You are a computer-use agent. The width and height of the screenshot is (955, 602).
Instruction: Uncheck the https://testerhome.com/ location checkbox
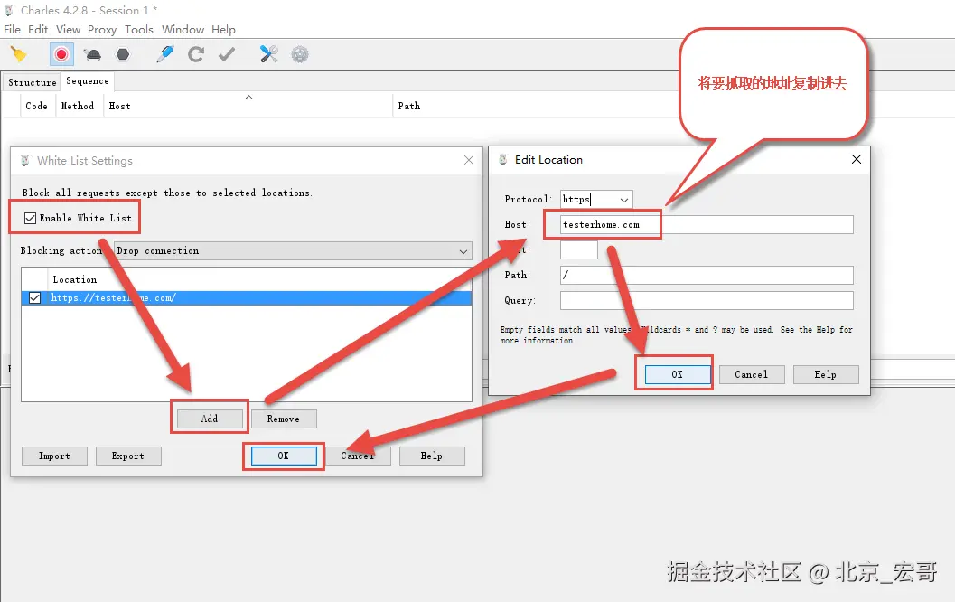(x=34, y=298)
